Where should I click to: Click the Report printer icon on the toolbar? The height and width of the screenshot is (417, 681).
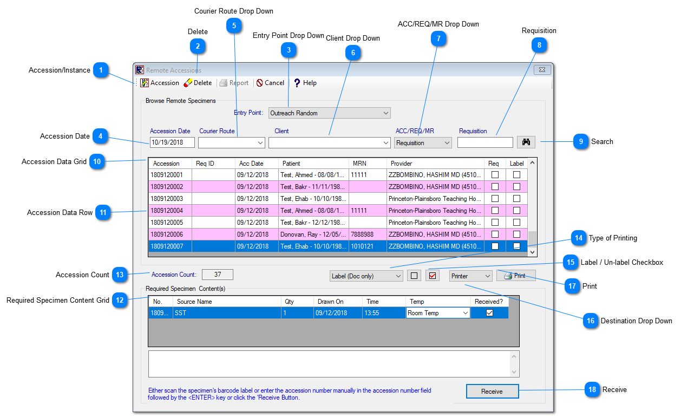[224, 82]
